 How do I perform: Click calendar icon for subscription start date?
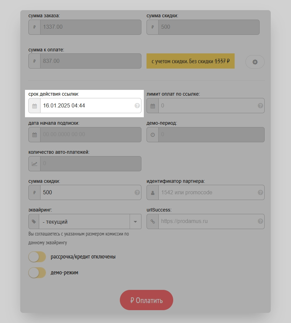pos(34,134)
